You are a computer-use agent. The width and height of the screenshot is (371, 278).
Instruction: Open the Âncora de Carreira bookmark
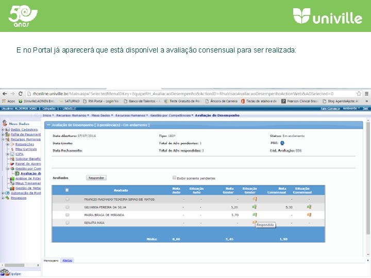[x=221, y=101]
